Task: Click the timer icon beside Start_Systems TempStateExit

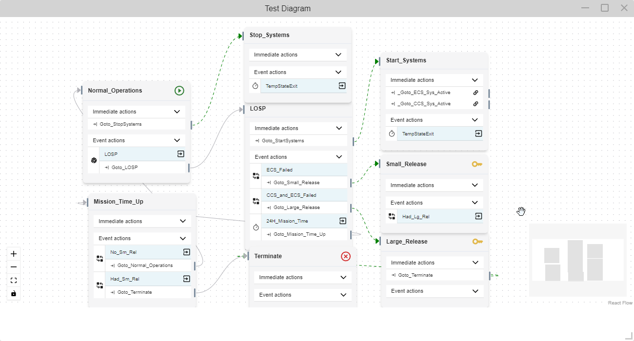Action: [x=392, y=133]
